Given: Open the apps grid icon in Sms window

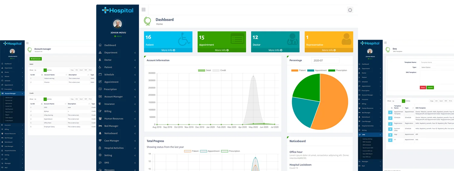Looking at the screenshot, I should 385,43.
